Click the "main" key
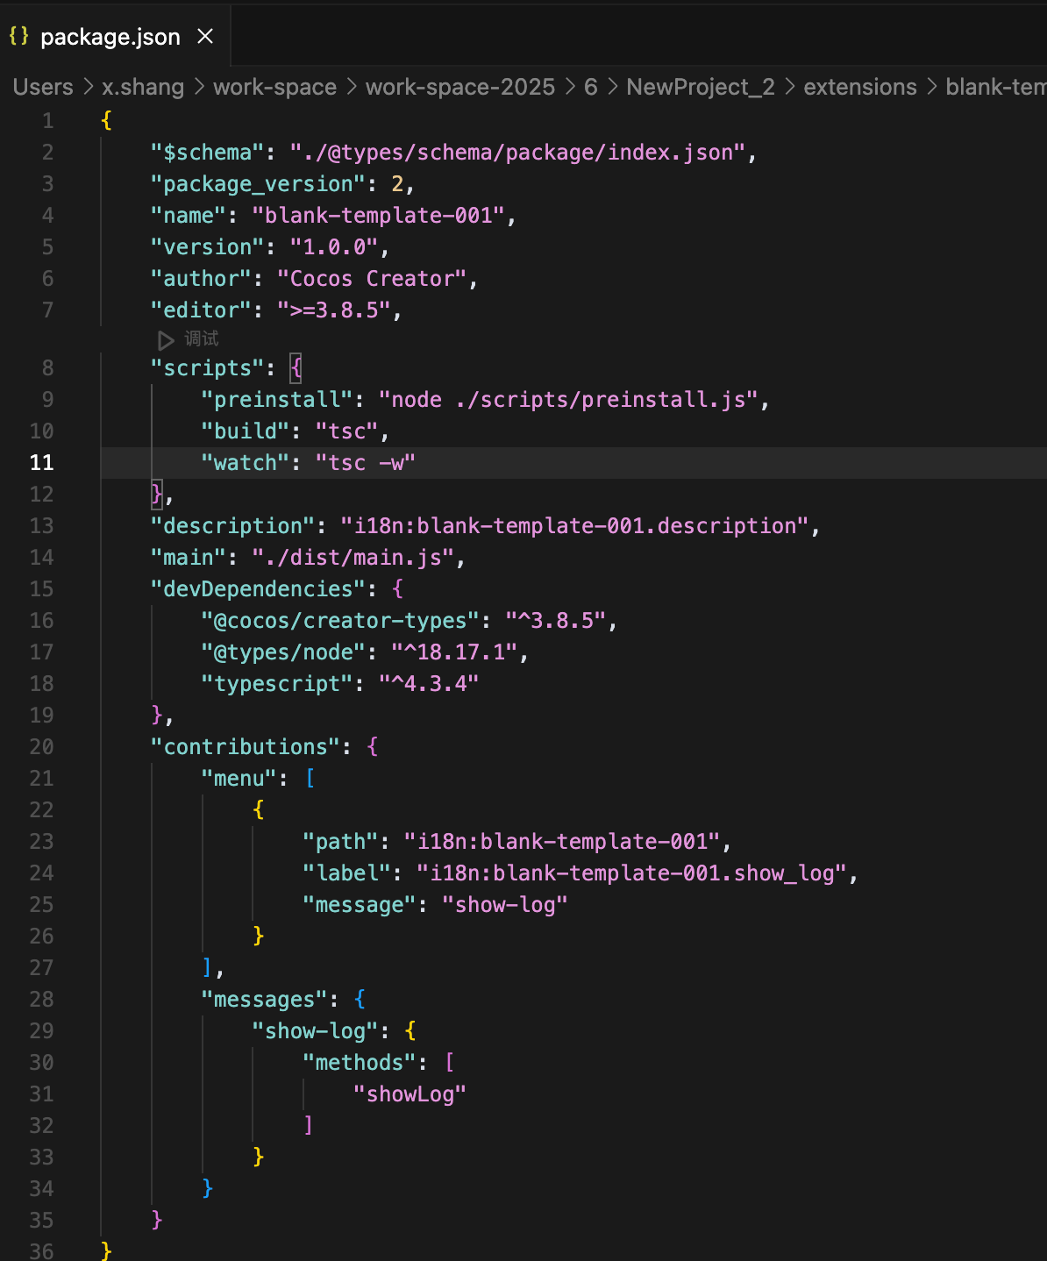1047x1261 pixels. click(189, 557)
